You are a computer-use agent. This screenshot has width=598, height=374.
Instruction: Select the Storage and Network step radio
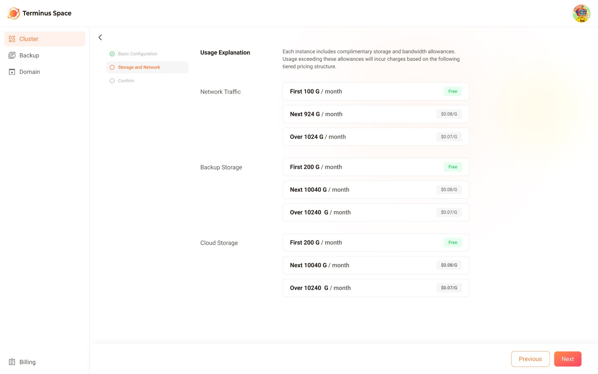point(112,67)
